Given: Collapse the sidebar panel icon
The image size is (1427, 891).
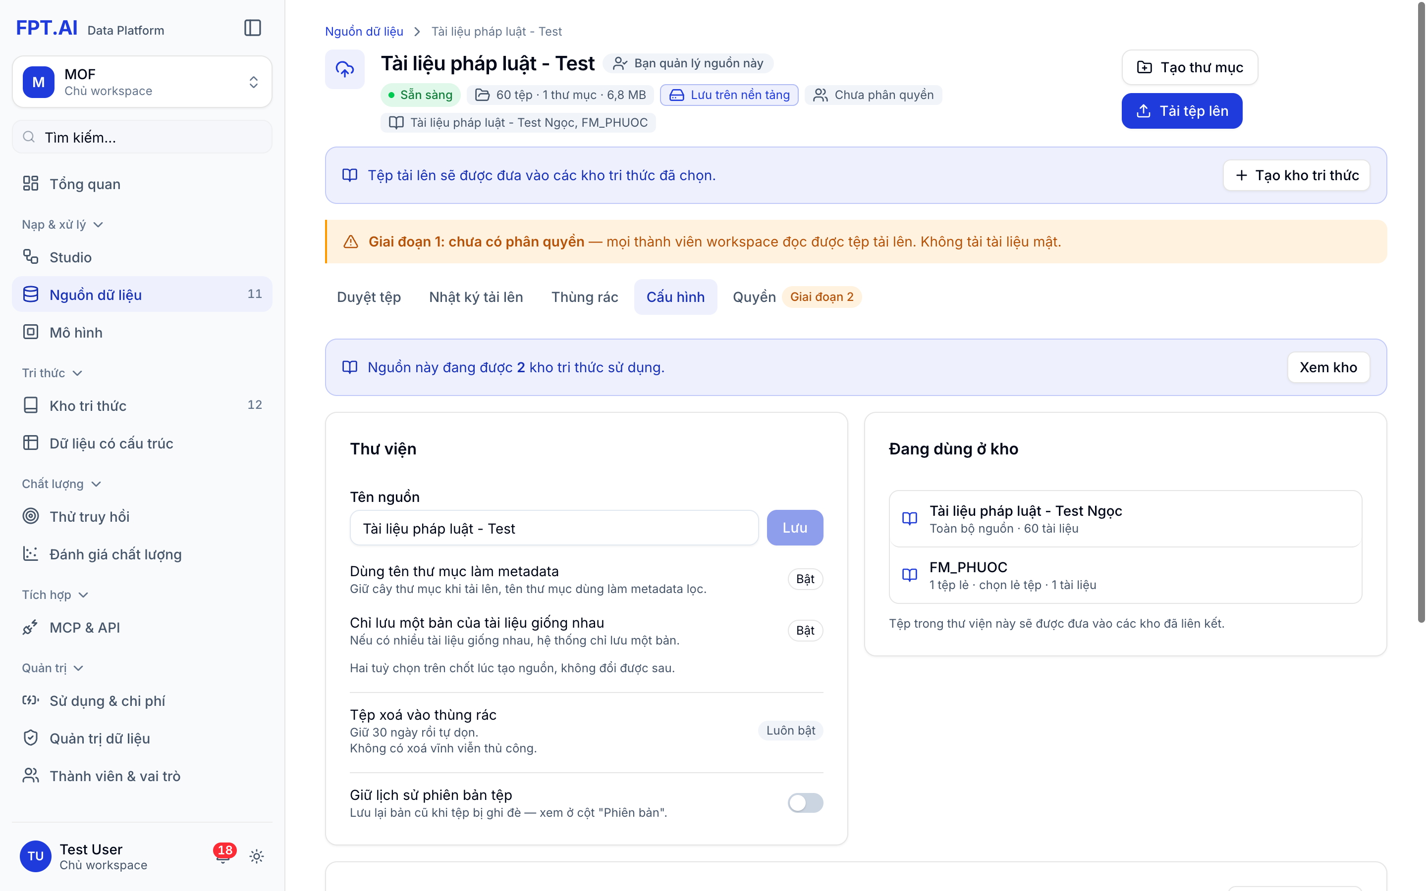Looking at the screenshot, I should pos(252,28).
